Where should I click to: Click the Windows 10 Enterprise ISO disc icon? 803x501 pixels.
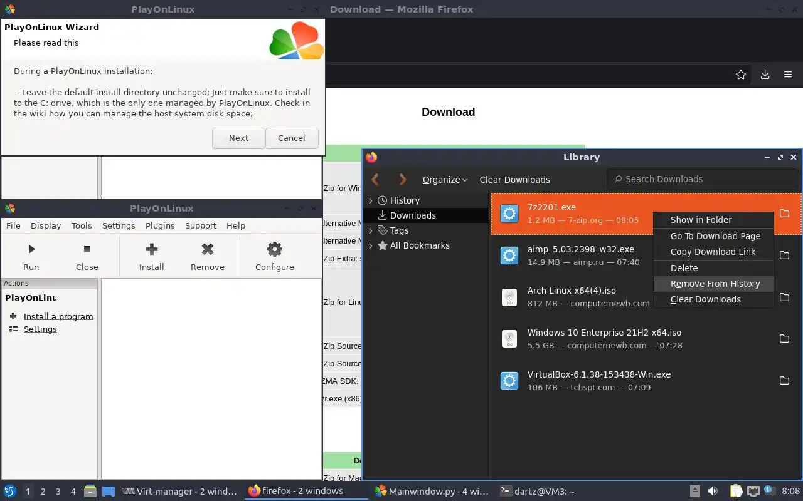point(509,339)
